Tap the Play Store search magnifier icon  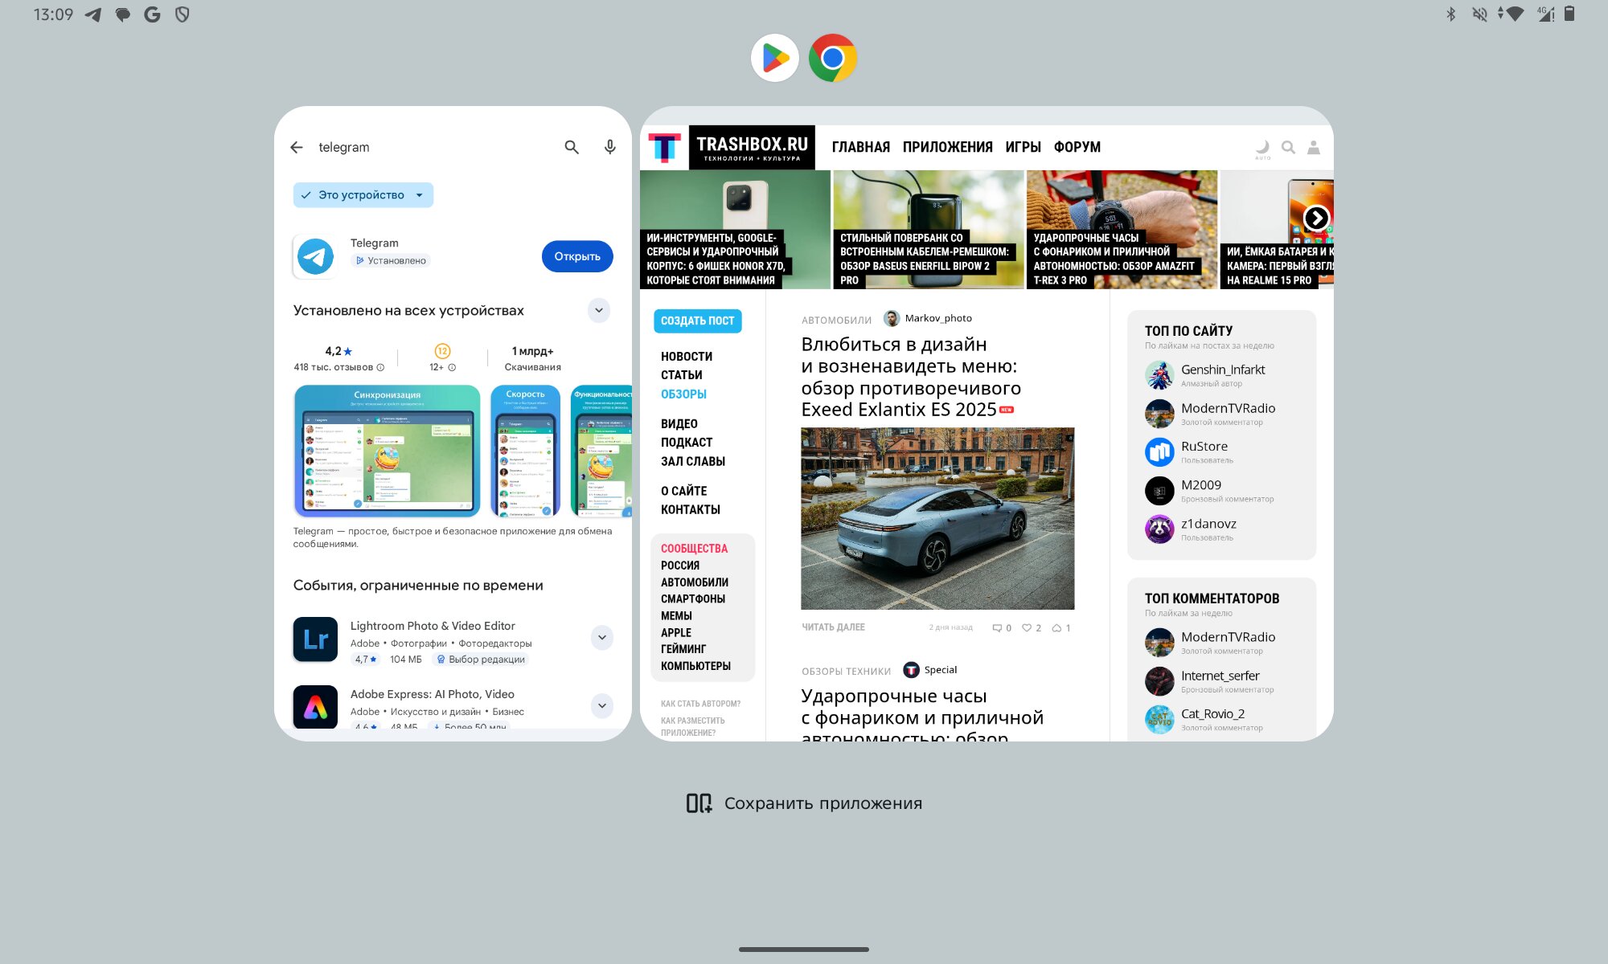572,147
